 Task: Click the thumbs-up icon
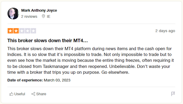11,94
